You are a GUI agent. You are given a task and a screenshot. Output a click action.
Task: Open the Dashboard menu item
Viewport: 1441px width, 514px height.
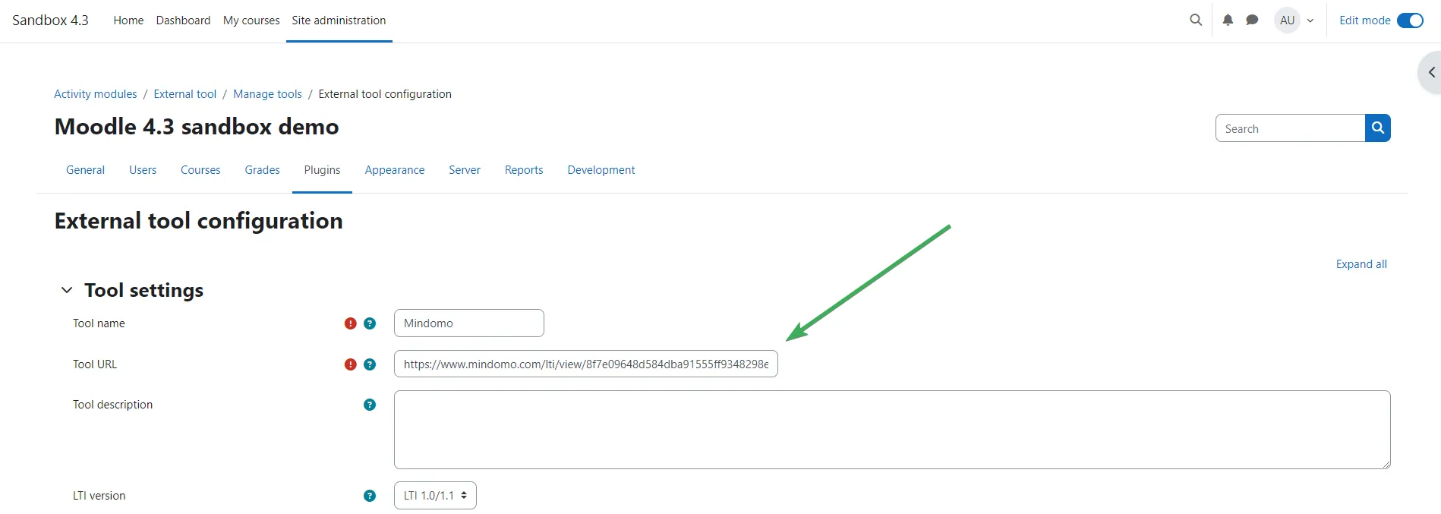pos(183,20)
